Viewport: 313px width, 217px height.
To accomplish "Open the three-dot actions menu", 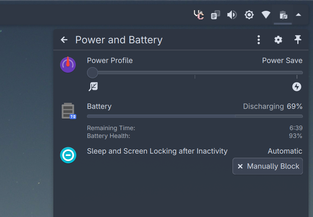I will tap(259, 40).
